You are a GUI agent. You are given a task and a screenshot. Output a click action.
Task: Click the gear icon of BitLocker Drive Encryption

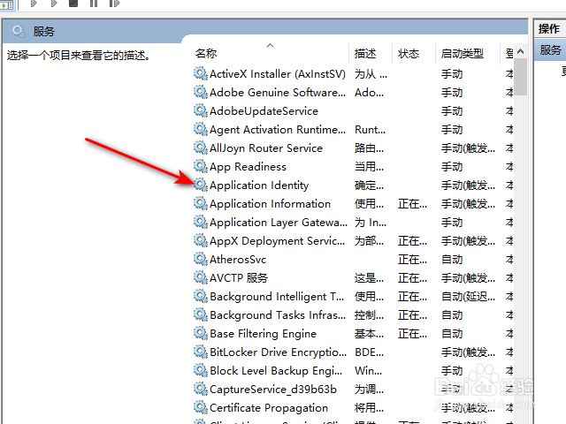201,352
